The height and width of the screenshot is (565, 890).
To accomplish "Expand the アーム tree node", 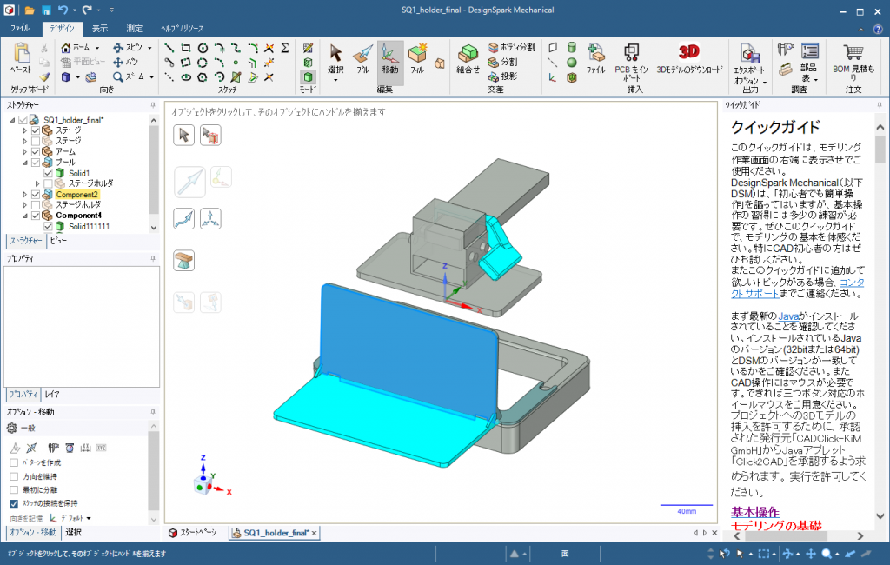I will pyautogui.click(x=25, y=151).
